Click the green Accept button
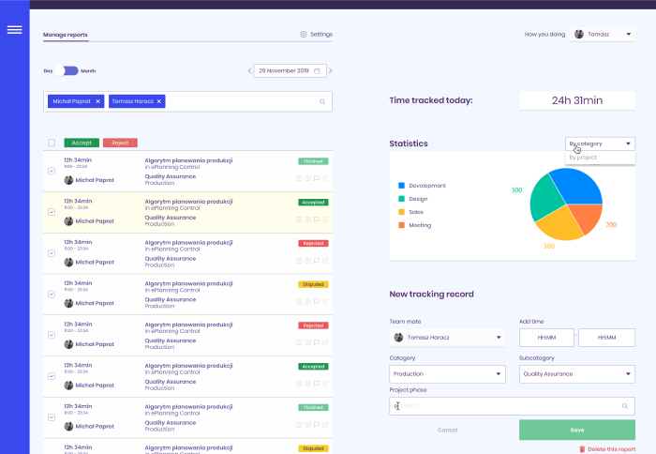This screenshot has height=454, width=656. (82, 143)
